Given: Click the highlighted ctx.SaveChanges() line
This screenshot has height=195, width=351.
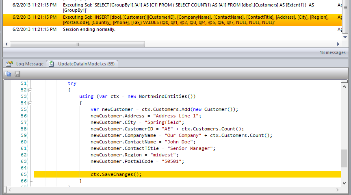Looking at the screenshot, I should pos(116,174).
